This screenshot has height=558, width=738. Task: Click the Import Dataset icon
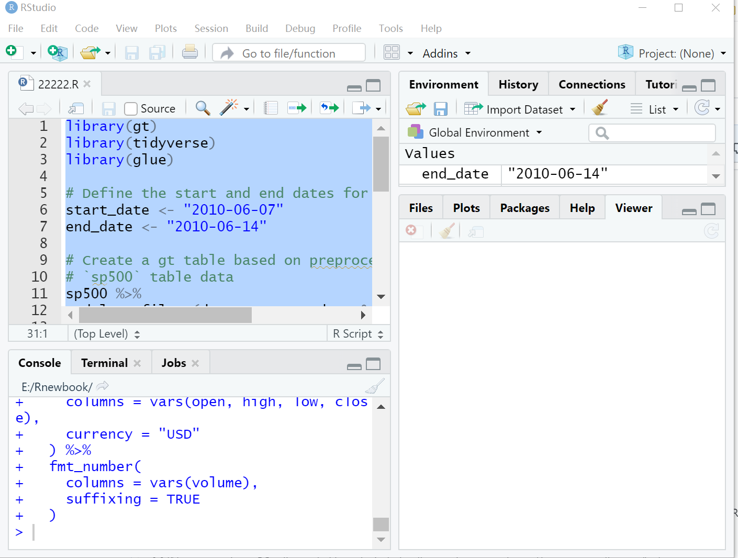473,109
